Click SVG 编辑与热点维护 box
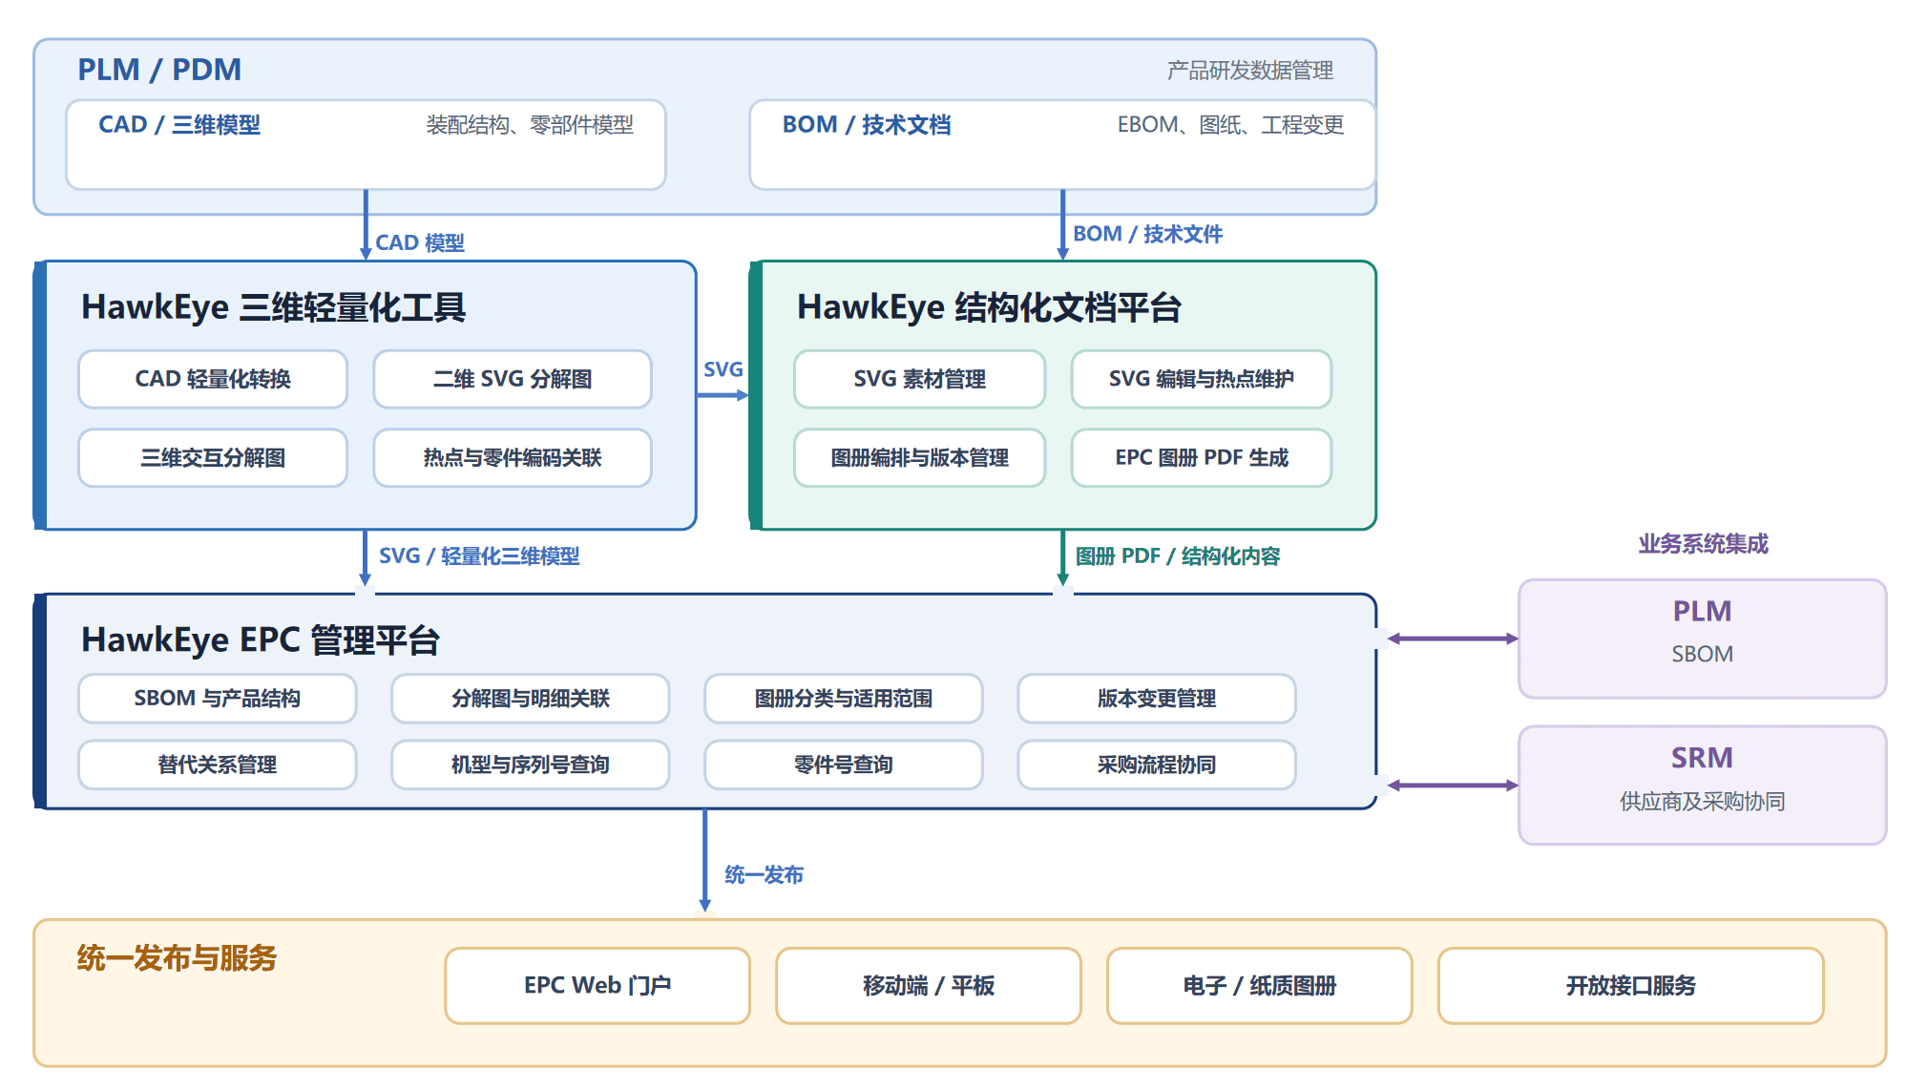 click(1201, 379)
